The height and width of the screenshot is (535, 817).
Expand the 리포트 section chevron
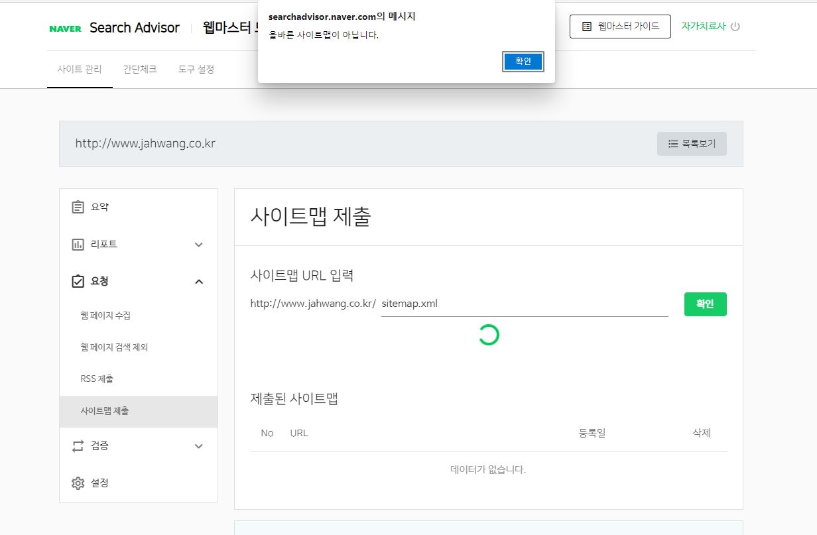click(198, 245)
